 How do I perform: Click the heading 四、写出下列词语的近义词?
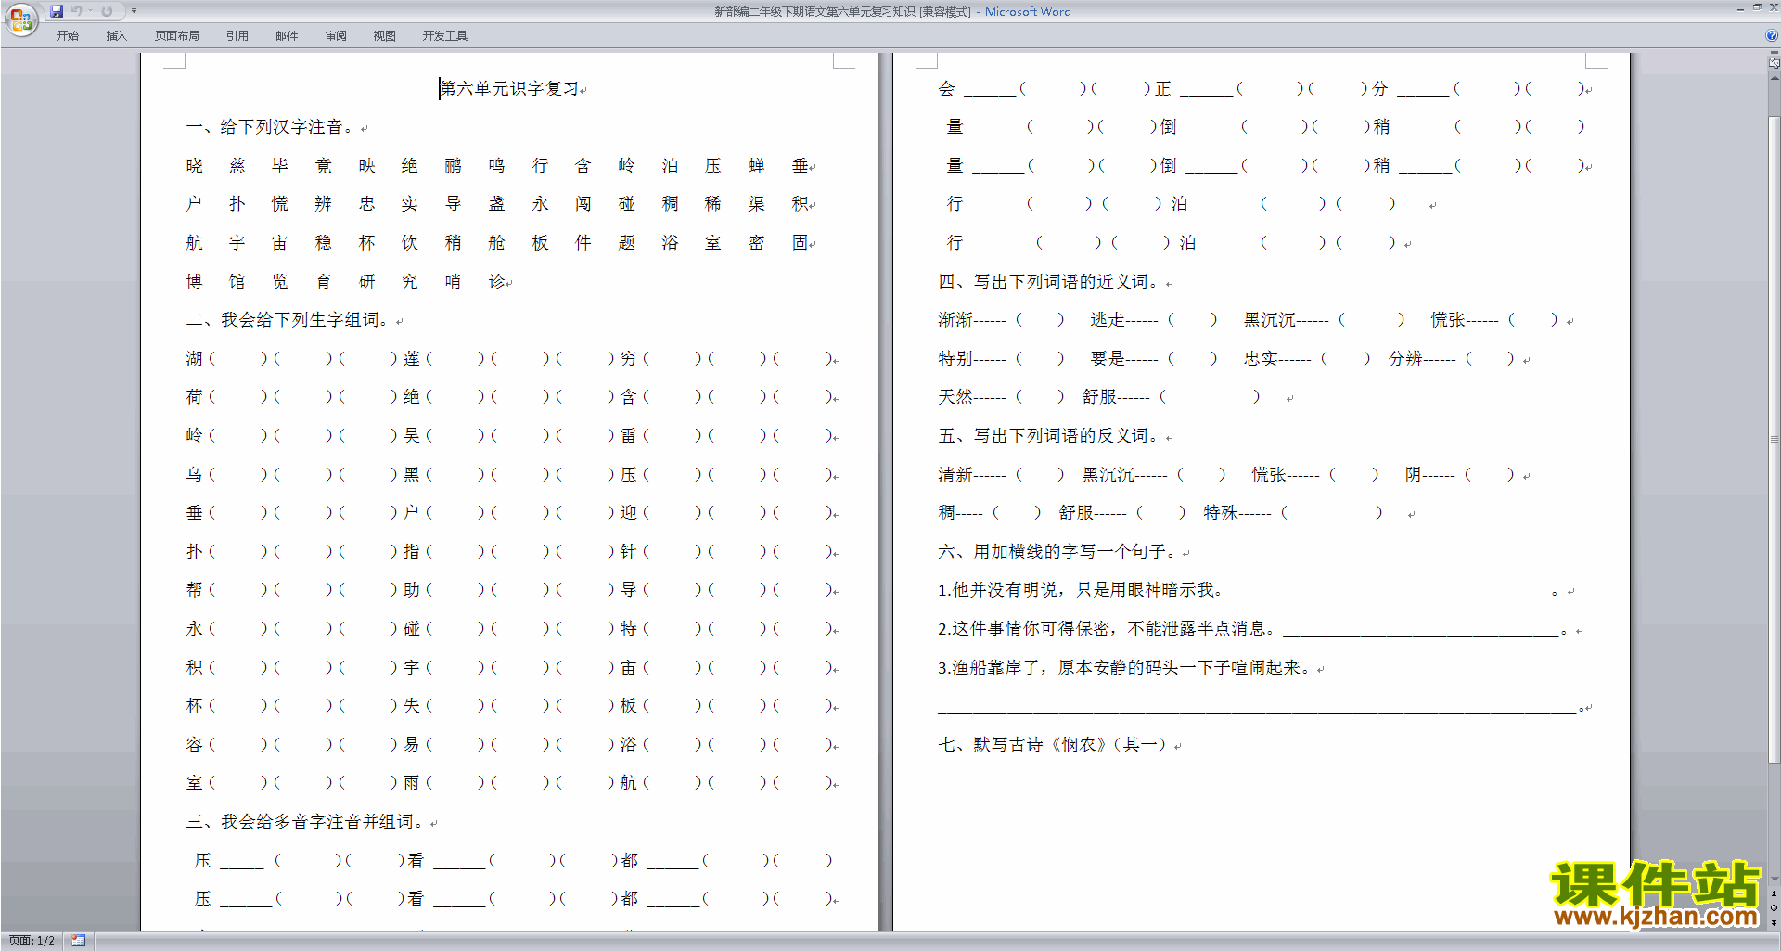coord(1049,282)
